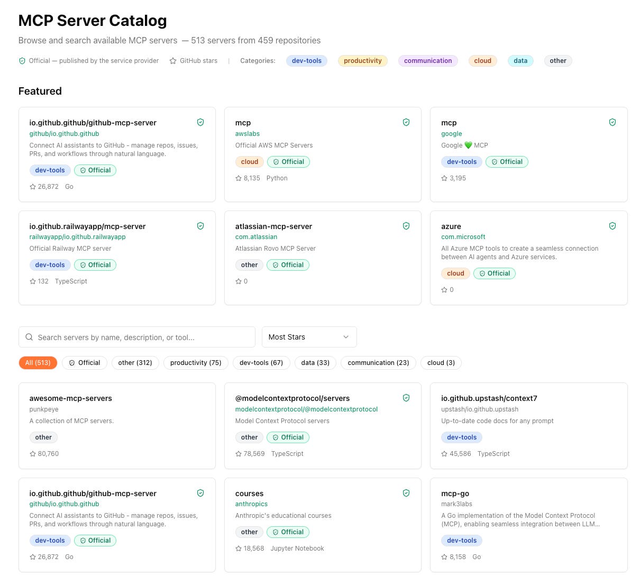The image size is (640, 576).
Task: Filter by data (33)
Action: click(315, 363)
